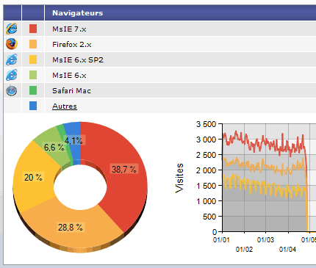Select the red MsIE 7.x color swatch
Viewport: 316px width, 268px height.
[x=33, y=29]
